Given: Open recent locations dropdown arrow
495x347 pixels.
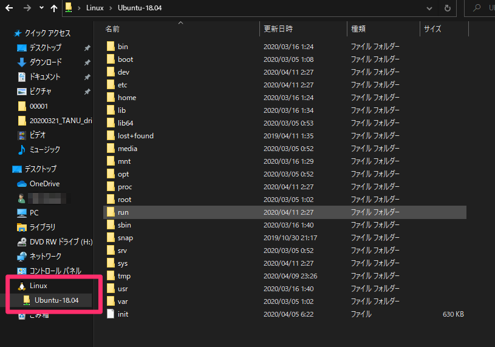Looking at the screenshot, I should pyautogui.click(x=41, y=8).
